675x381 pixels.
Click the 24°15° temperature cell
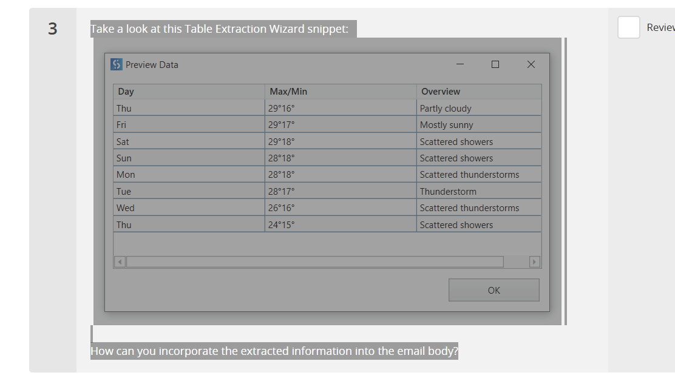(x=340, y=225)
